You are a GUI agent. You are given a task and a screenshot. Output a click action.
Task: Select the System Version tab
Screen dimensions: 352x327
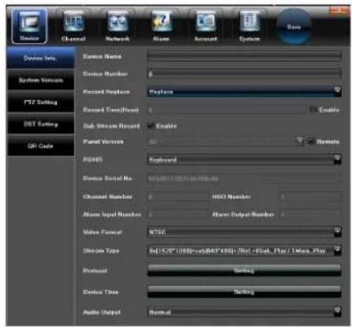[x=40, y=80]
